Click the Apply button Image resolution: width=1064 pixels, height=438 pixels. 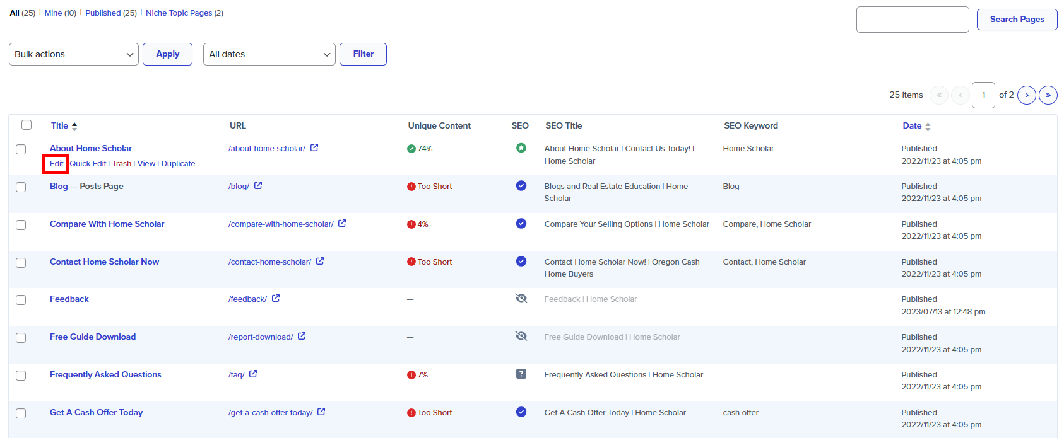[x=167, y=54]
